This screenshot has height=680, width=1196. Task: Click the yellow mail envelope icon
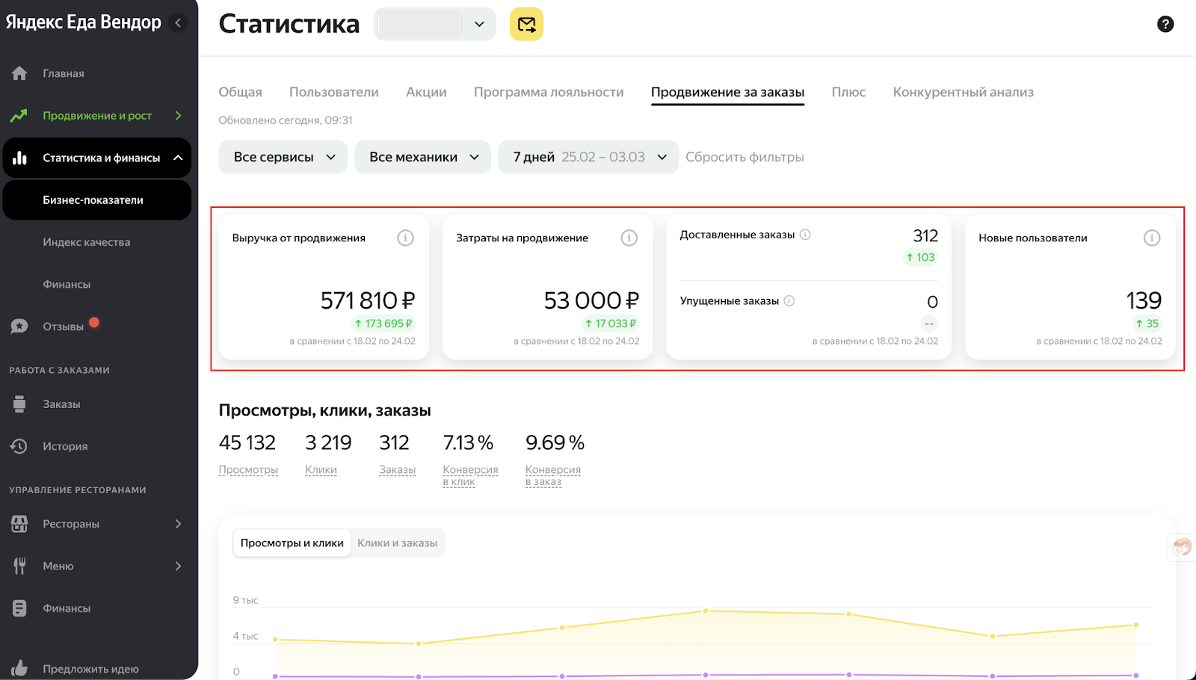click(x=526, y=25)
